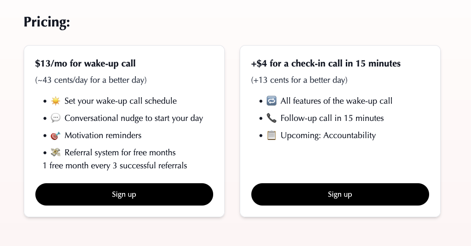Screen dimensions: 471x246
Task: Select the "$13/mo for wake-up call" title
Action: point(86,63)
